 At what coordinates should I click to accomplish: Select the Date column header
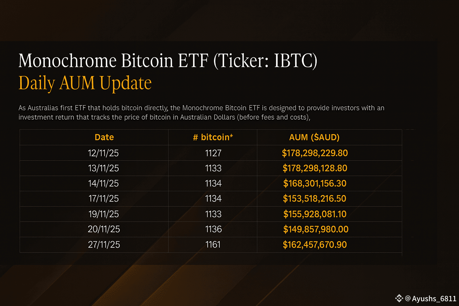[104, 137]
